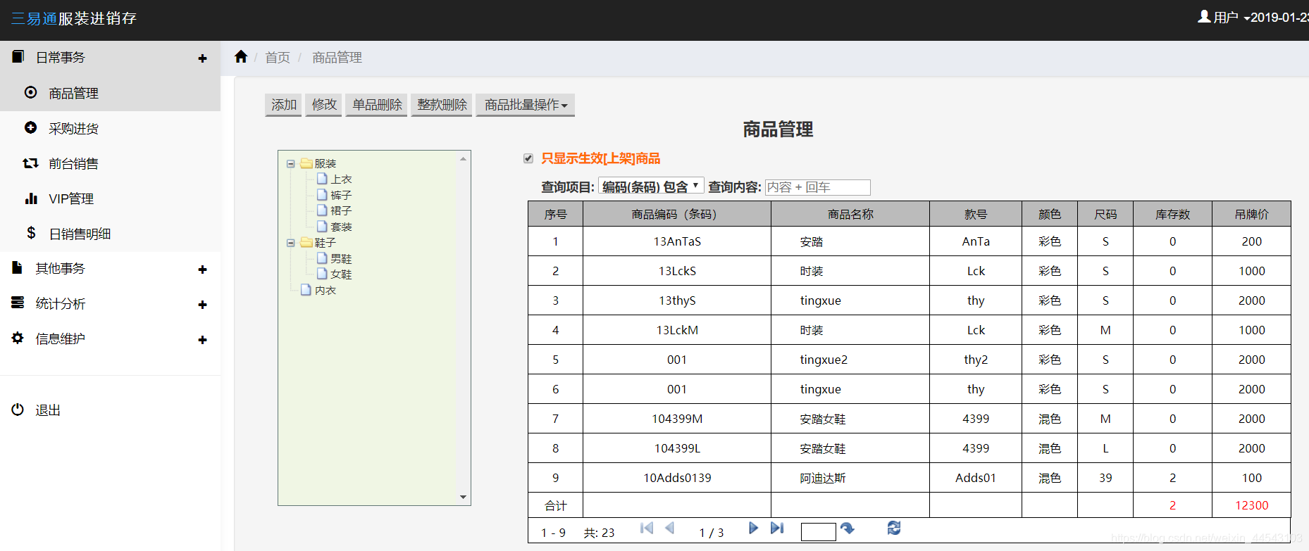Click the 前台销售 retweet icon
The height and width of the screenshot is (551, 1309).
[30, 163]
